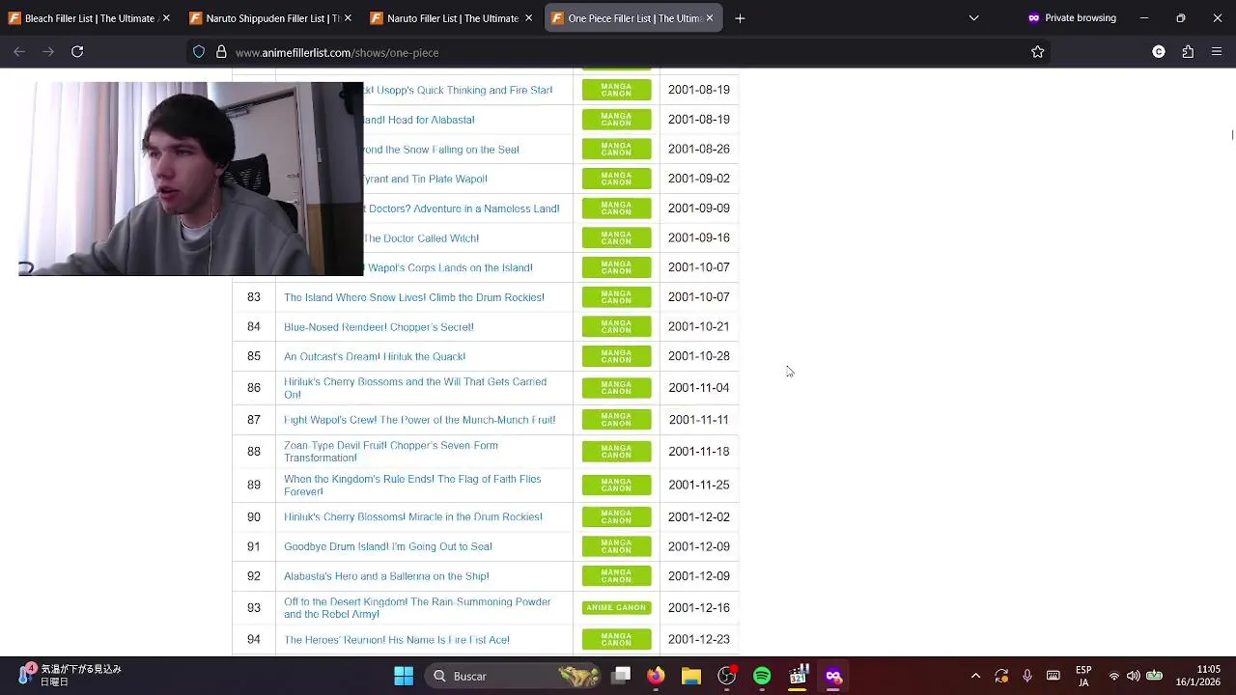Switch to Naruto Filler List tab

[x=452, y=18]
